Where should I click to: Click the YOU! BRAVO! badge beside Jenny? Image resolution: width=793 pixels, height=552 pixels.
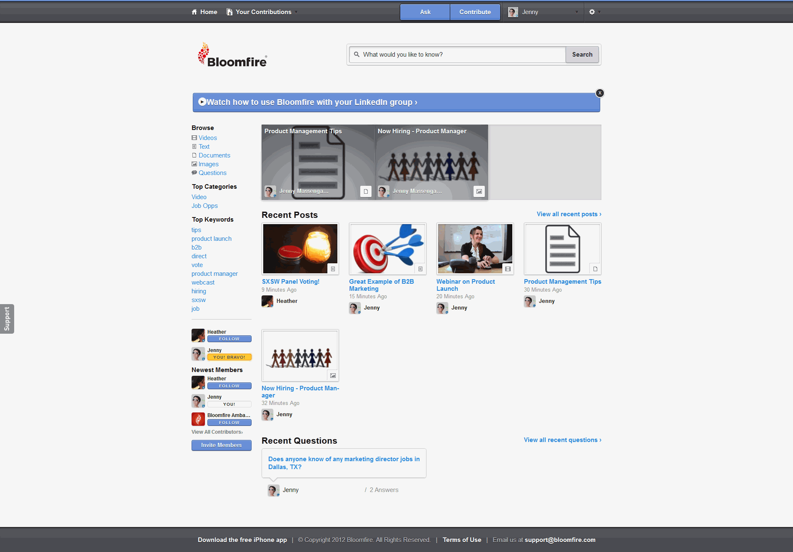coord(229,357)
